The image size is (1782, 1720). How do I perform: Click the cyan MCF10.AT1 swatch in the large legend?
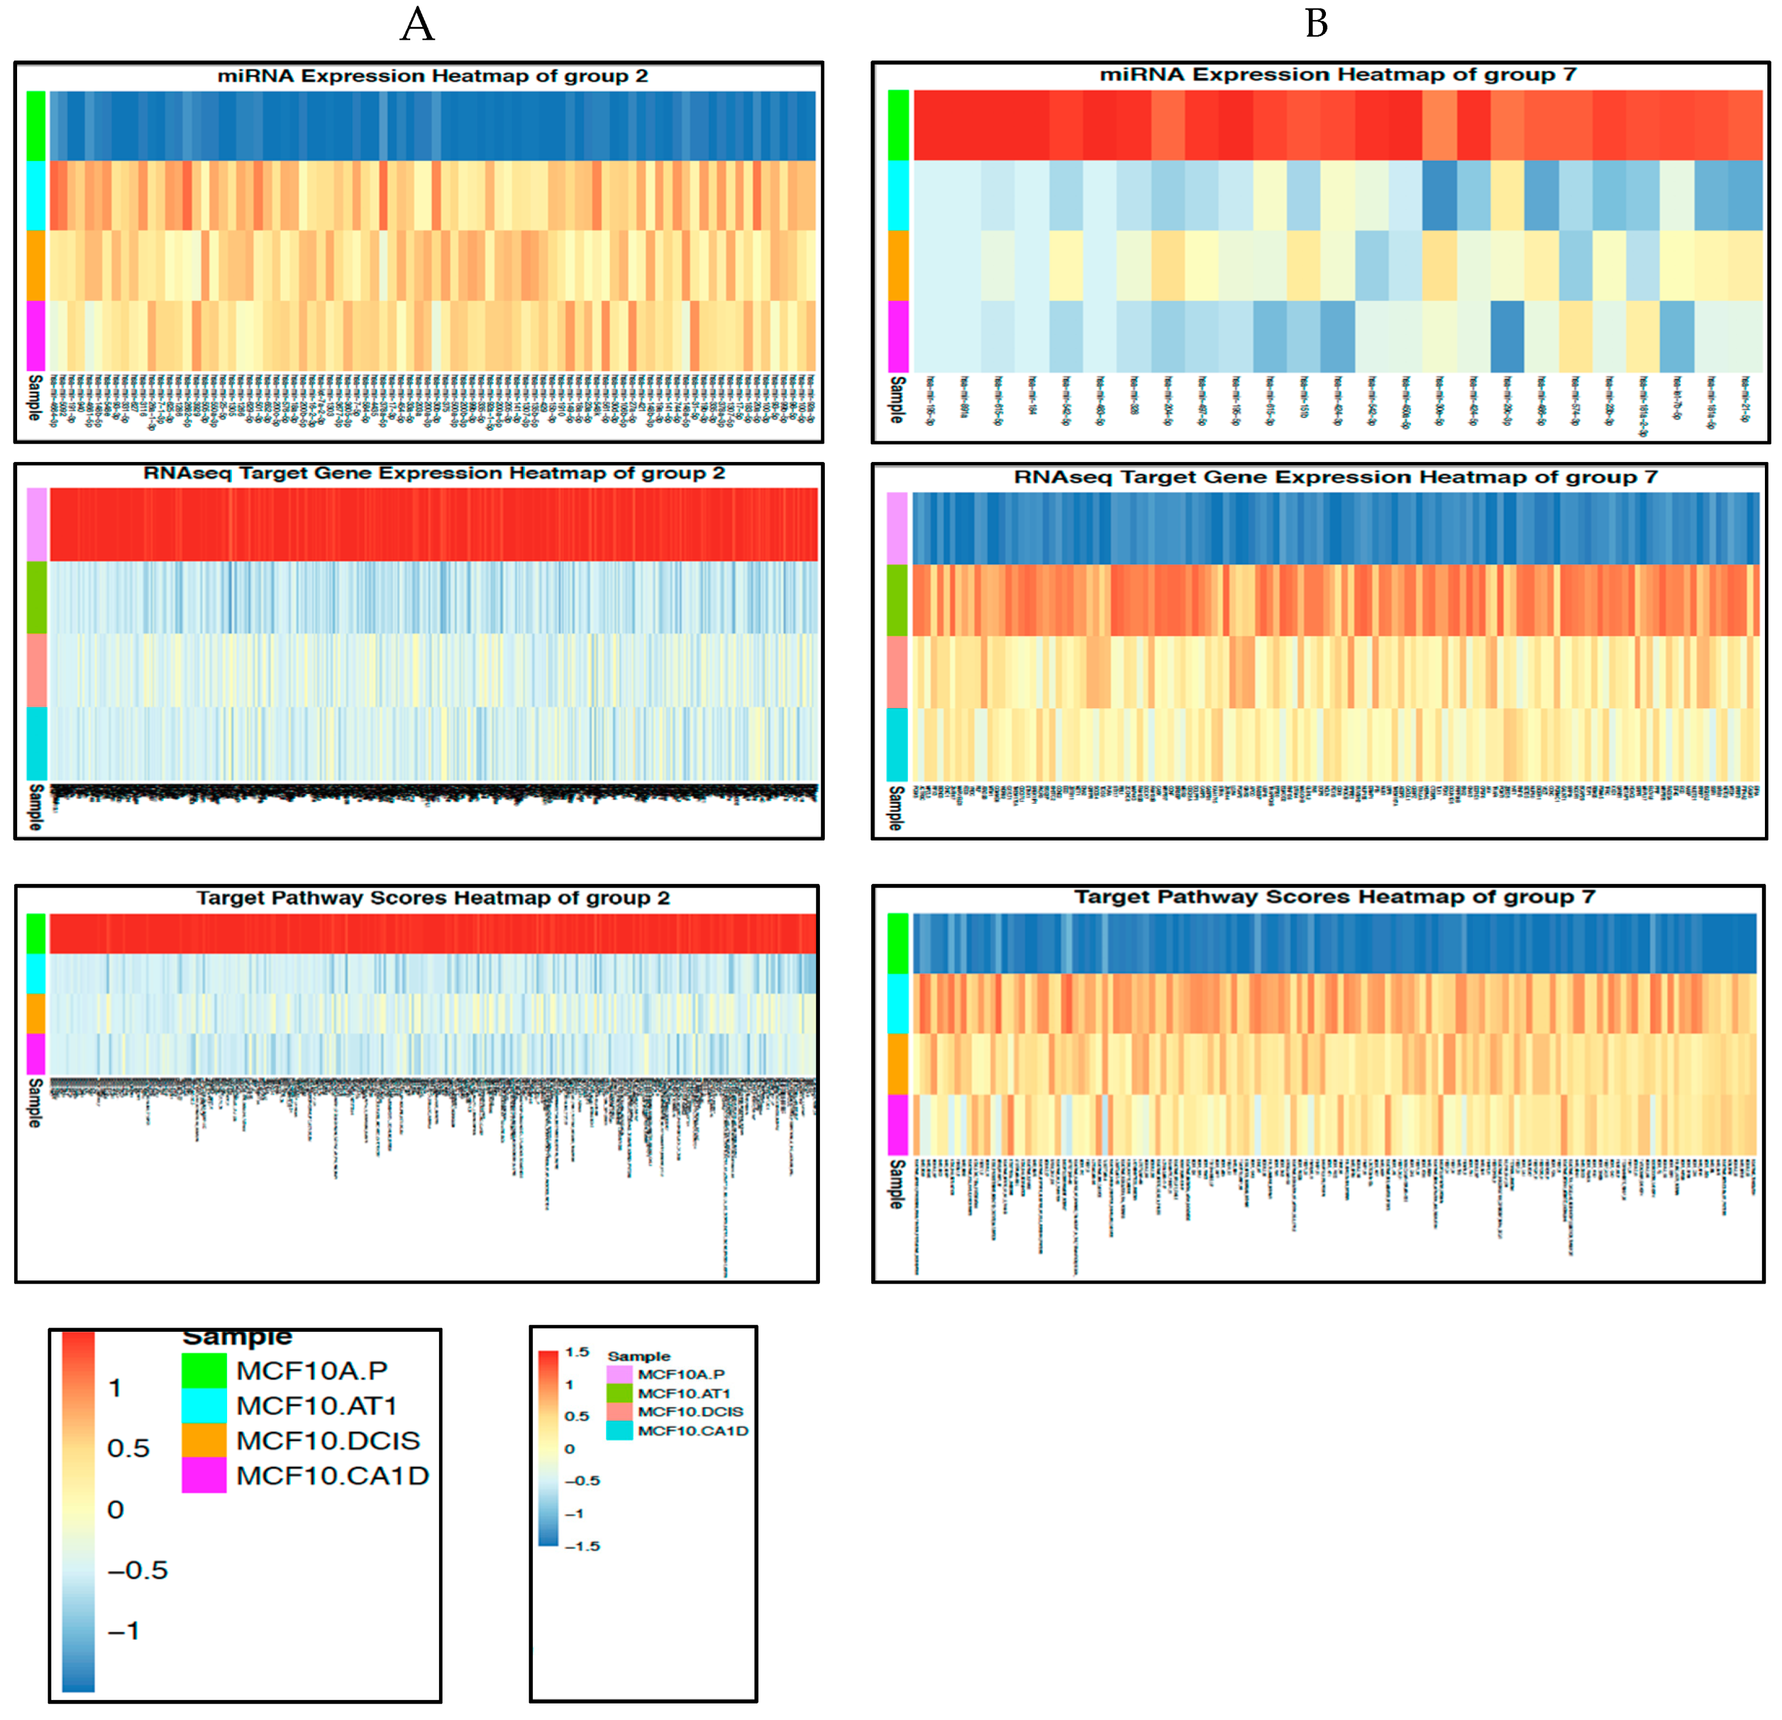click(x=204, y=1406)
